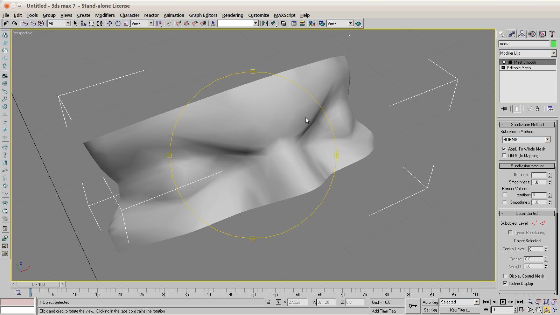Open the Graph Editors menu
This screenshot has width=560, height=315.
tap(203, 15)
